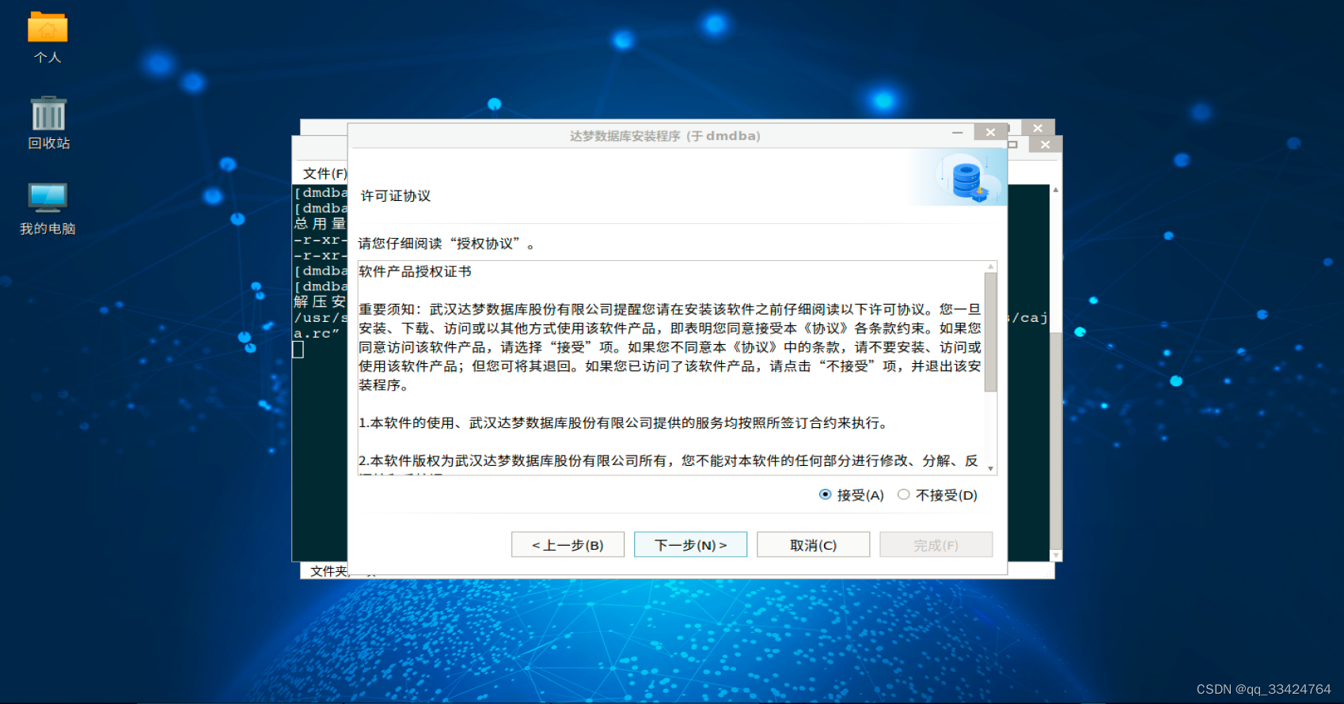Minimize the 达梦数据库安装程序 installer window

click(957, 132)
